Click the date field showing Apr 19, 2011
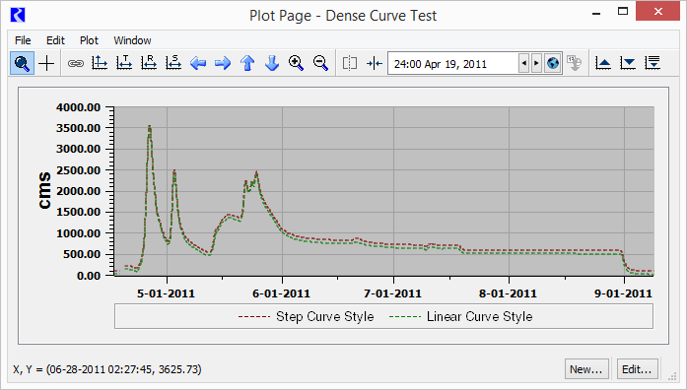 (452, 64)
